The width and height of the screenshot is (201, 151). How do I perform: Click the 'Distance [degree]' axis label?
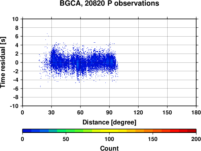(109, 122)
